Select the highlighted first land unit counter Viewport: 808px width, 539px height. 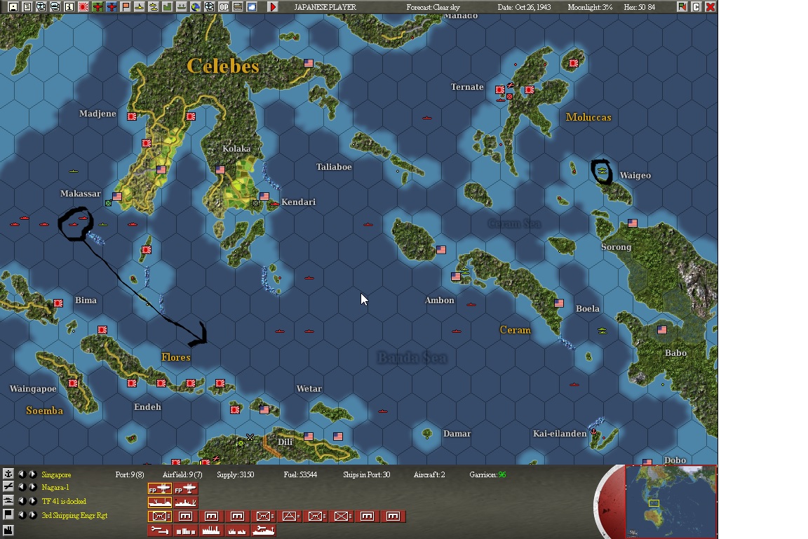point(160,516)
